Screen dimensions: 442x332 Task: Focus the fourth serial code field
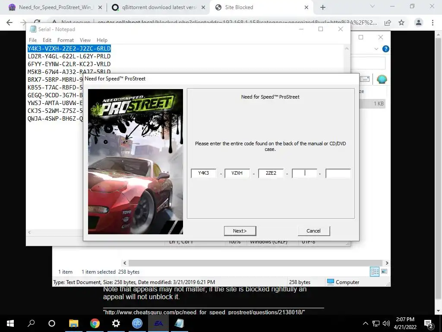click(x=304, y=173)
